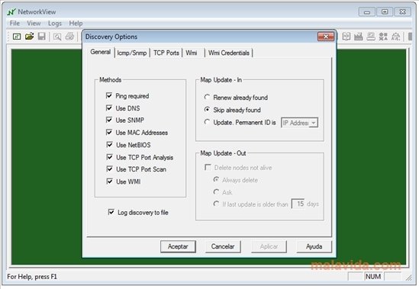Image resolution: width=419 pixels, height=289 pixels.
Task: Click the Cancelar button
Action: tap(223, 246)
